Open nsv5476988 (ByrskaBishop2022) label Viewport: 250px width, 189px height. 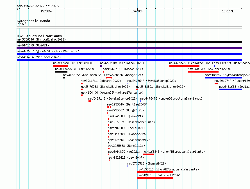[x=105, y=87]
